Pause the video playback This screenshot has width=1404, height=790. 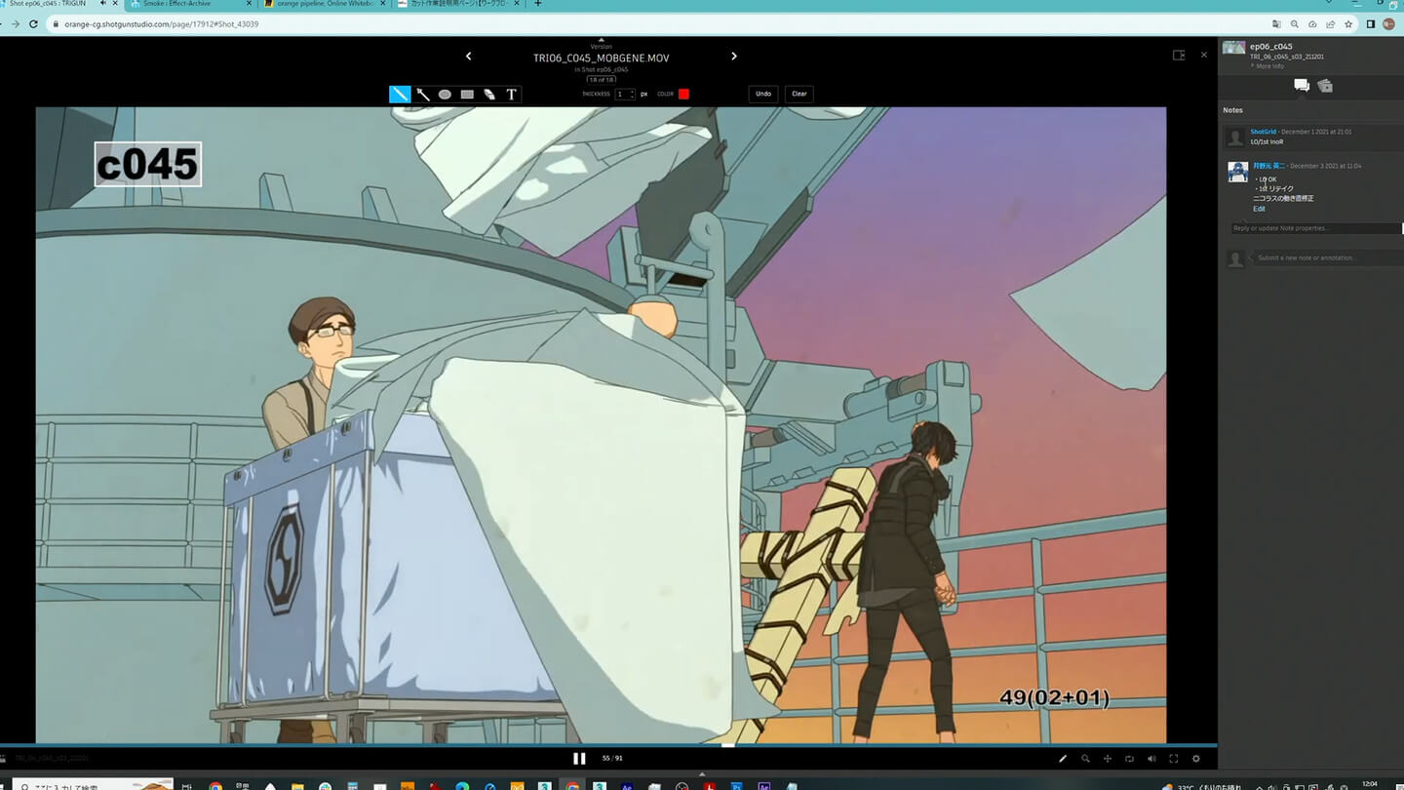[x=579, y=758]
